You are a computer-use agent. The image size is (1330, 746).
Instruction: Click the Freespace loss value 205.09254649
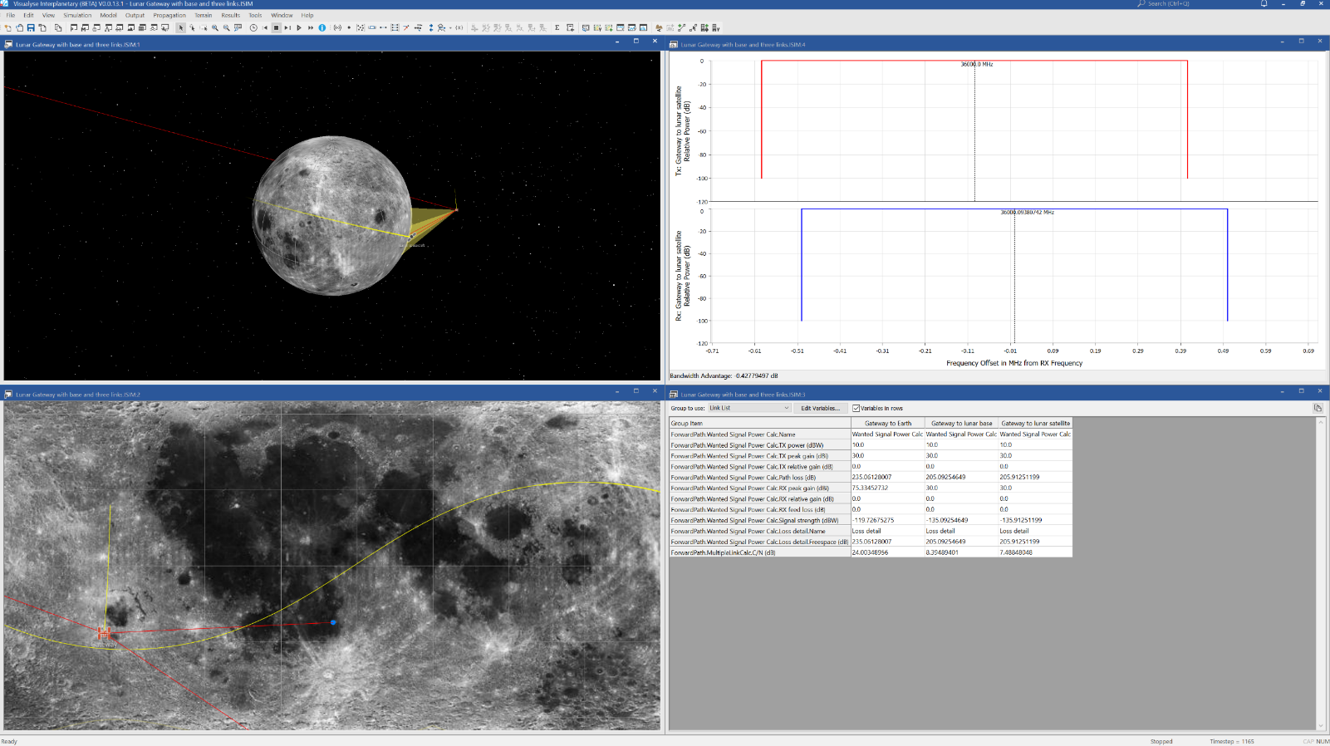click(961, 542)
